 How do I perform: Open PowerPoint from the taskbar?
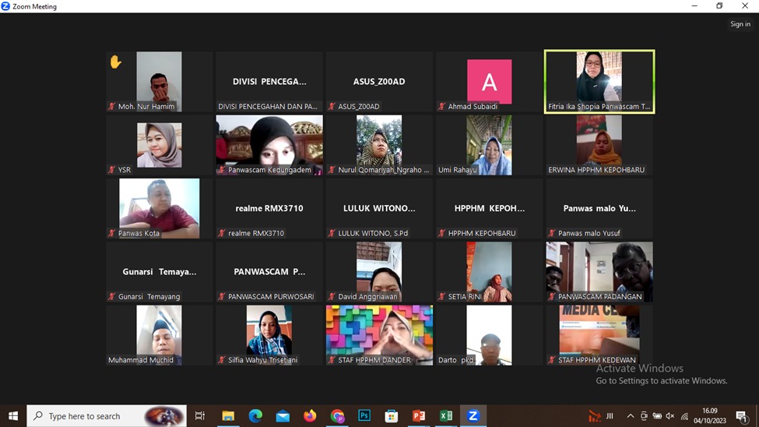(x=419, y=416)
